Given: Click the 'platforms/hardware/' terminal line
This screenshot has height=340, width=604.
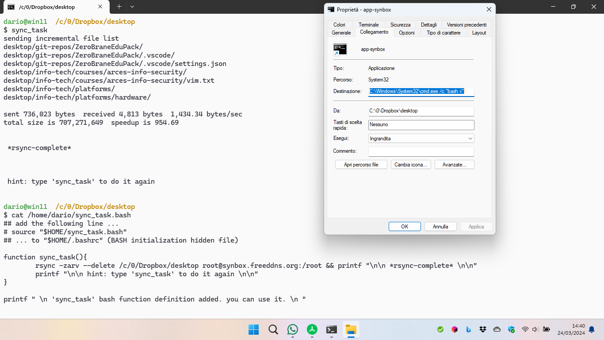Looking at the screenshot, I should (77, 97).
